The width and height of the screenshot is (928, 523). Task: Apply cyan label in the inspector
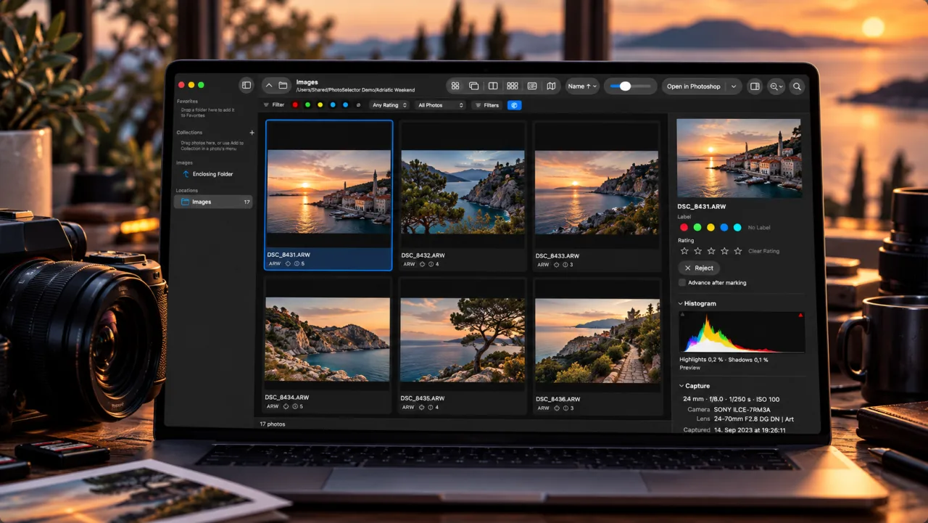point(737,228)
